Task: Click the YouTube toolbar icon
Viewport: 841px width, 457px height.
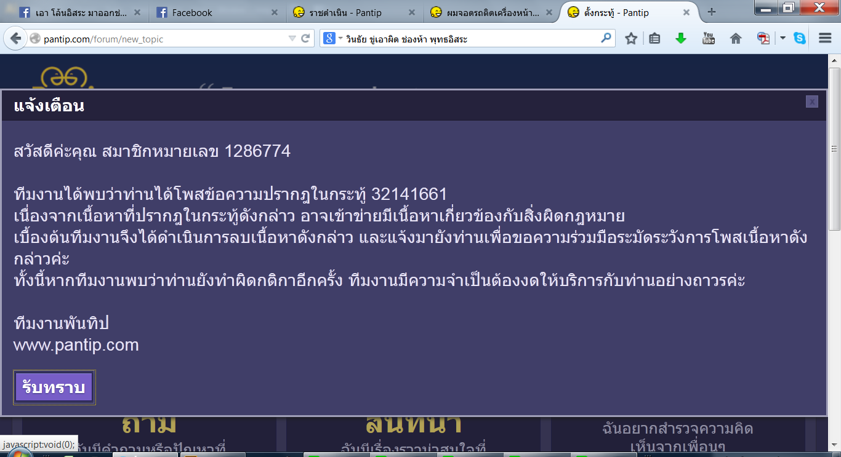Action: [709, 38]
